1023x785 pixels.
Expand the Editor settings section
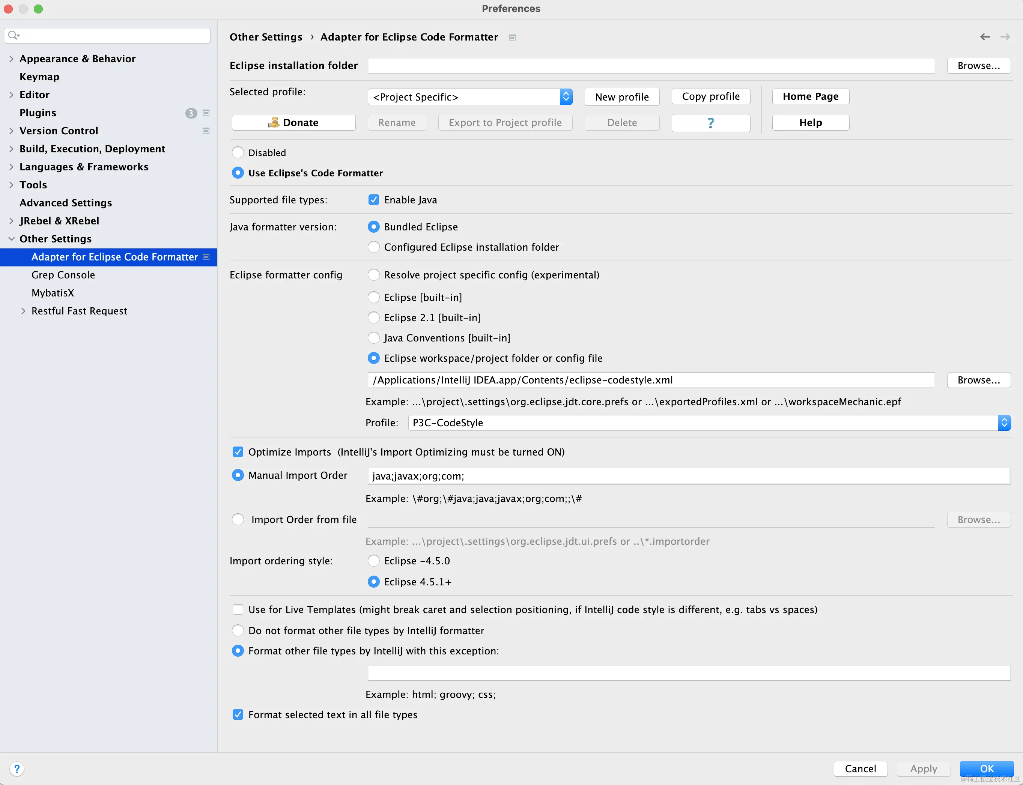[11, 95]
